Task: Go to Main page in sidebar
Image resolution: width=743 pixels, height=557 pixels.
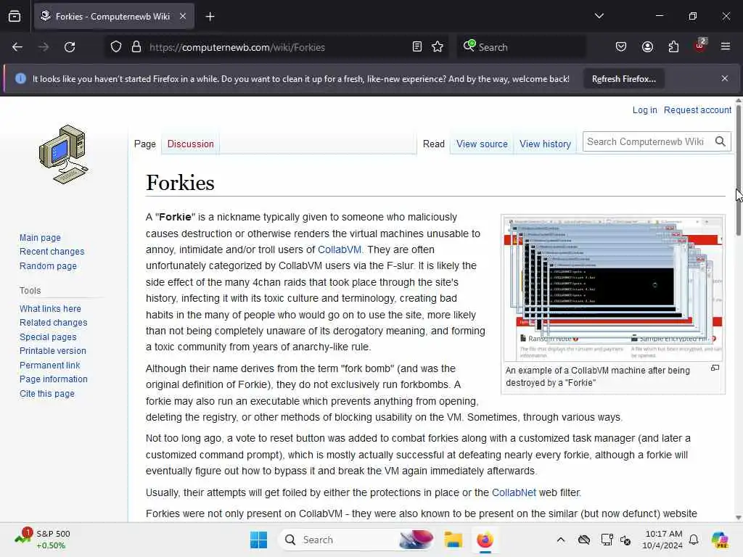Action: pyautogui.click(x=41, y=238)
